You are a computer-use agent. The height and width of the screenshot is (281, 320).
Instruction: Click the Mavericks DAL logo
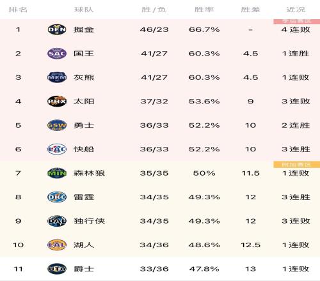click(x=57, y=221)
